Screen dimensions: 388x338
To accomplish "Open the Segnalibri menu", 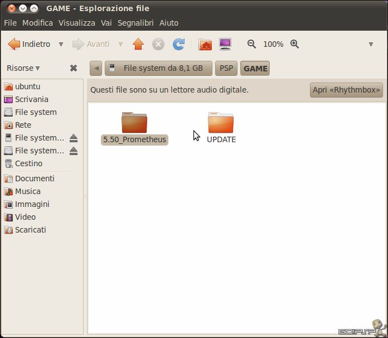I will (x=135, y=23).
